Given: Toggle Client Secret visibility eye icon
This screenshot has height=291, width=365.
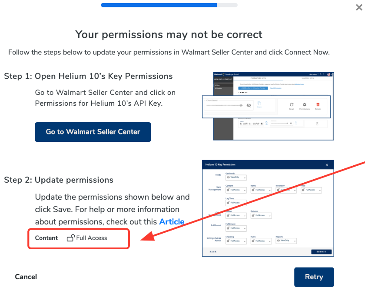Looking at the screenshot, I should tap(249, 105).
